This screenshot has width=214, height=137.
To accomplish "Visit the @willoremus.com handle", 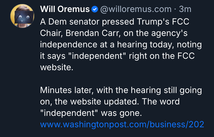I will tap(136, 9).
